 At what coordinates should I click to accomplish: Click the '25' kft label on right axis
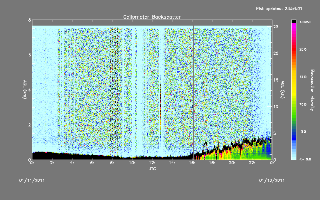276,27
